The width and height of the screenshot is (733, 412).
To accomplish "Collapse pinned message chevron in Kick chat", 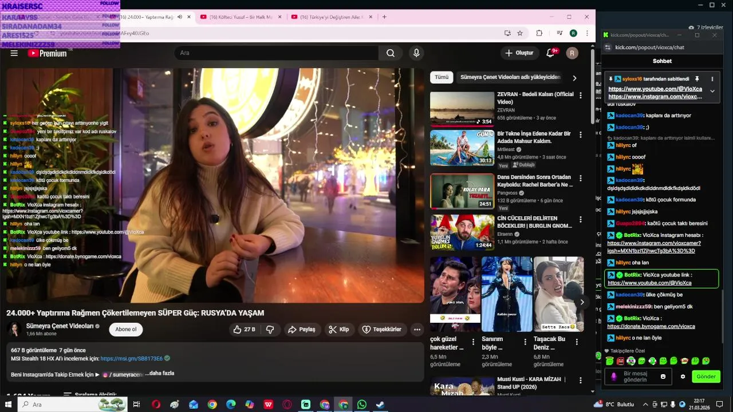I will coord(712,91).
